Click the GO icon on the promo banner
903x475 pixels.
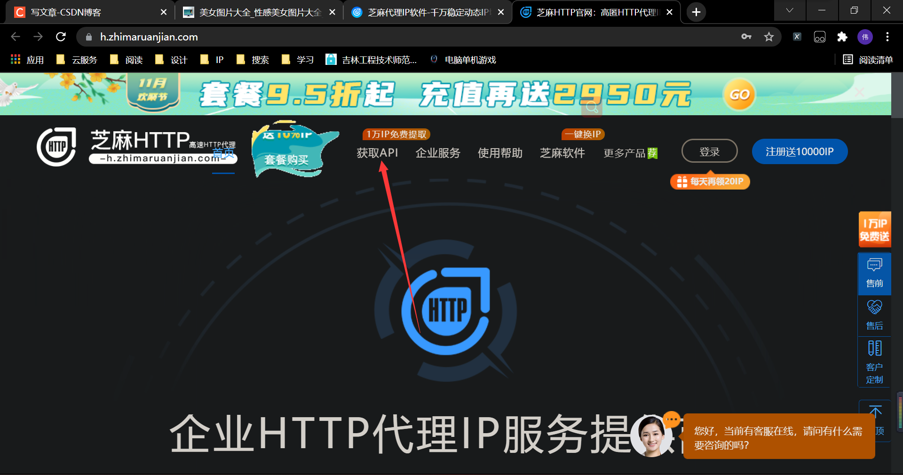tap(739, 94)
